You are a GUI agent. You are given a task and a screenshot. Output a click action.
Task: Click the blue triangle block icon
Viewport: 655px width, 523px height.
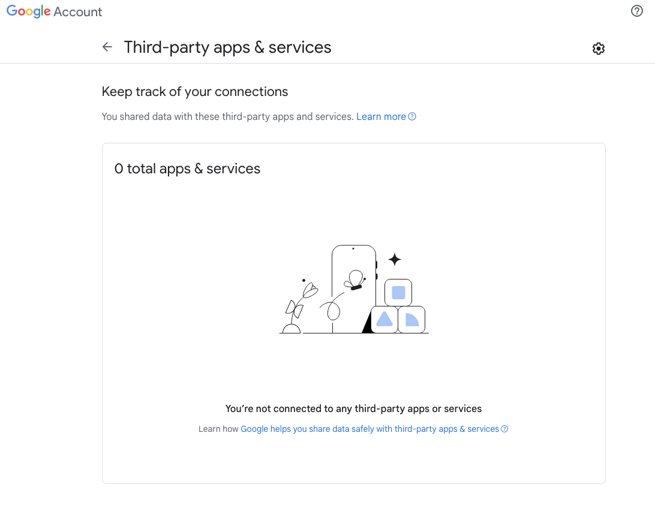coord(384,320)
